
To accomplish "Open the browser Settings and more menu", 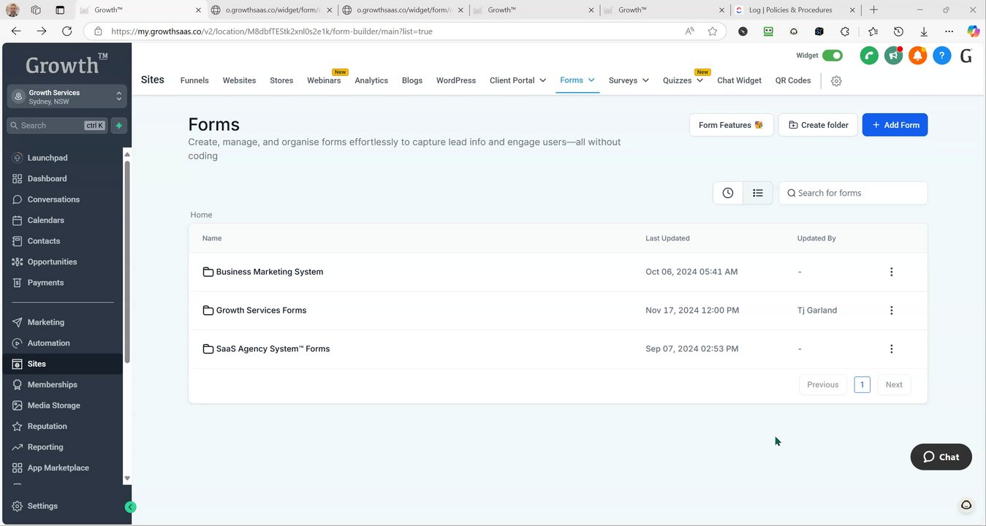I will pyautogui.click(x=949, y=31).
